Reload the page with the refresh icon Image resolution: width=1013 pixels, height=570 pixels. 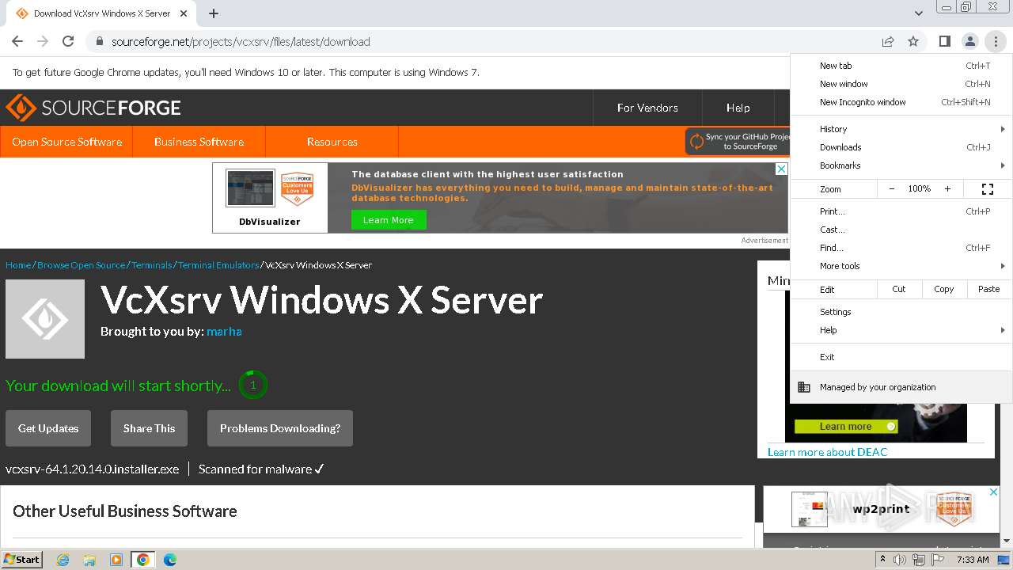(x=68, y=41)
